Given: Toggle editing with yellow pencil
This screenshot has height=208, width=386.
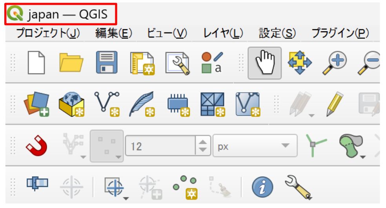Looking at the screenshot, I should click(335, 104).
